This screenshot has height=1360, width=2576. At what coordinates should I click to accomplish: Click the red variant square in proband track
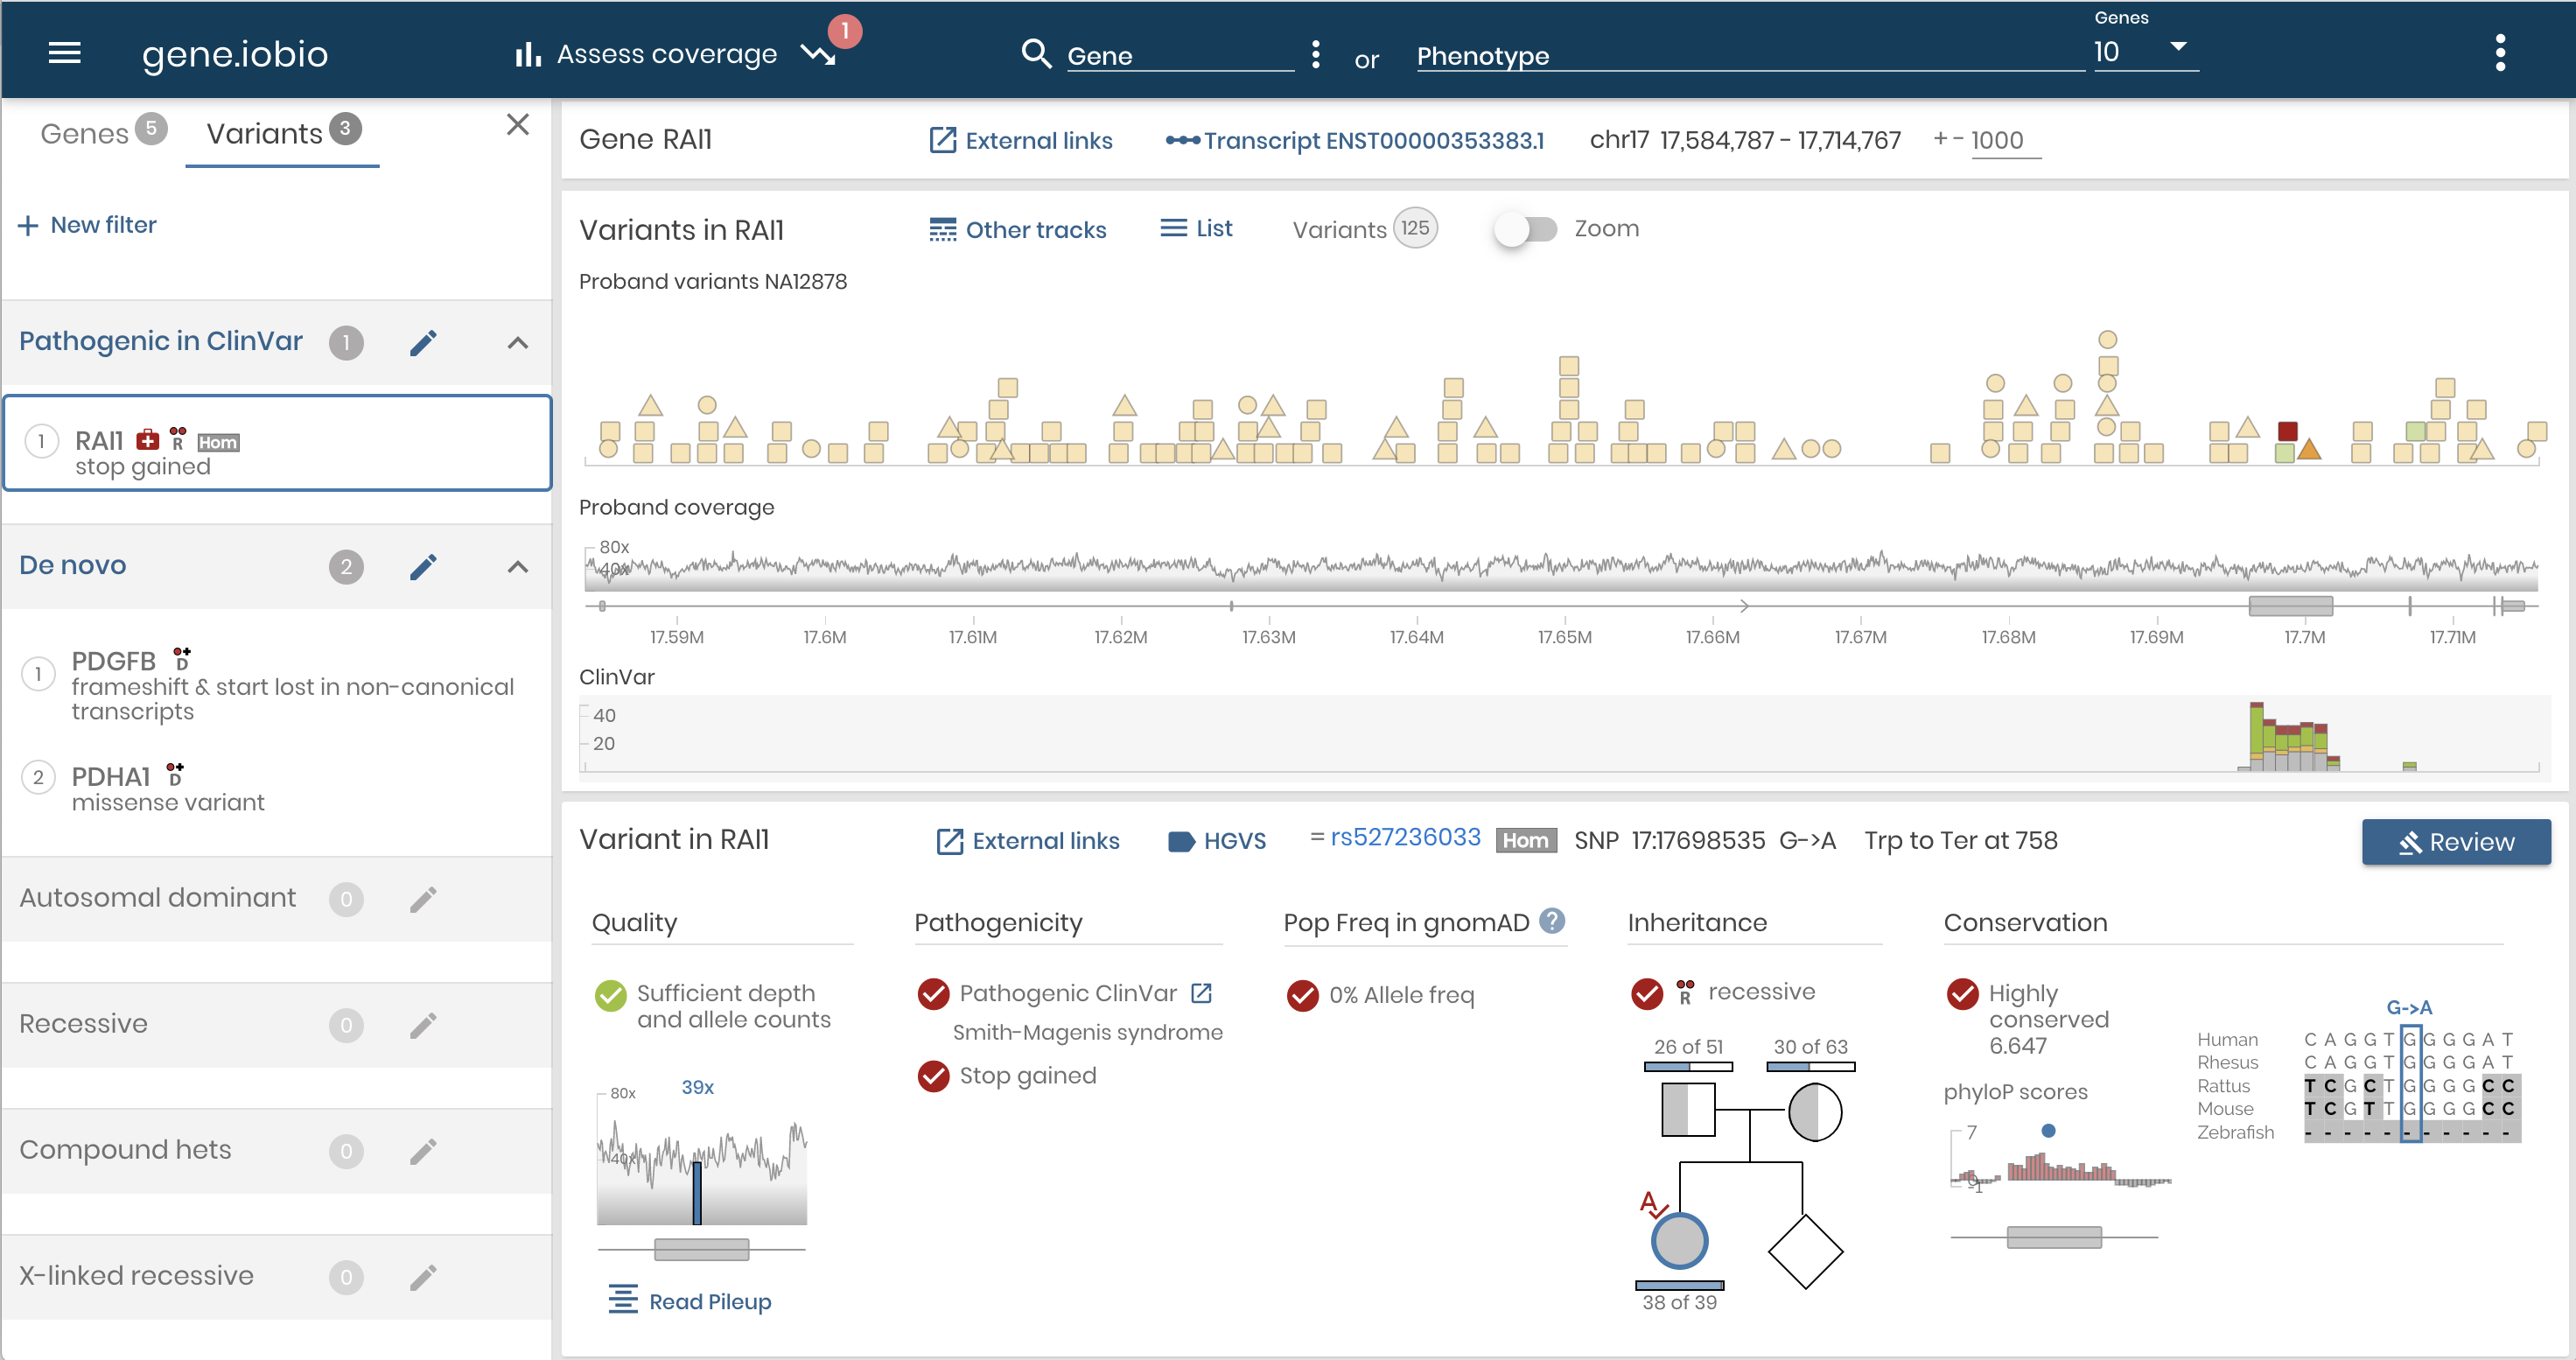click(x=2286, y=432)
